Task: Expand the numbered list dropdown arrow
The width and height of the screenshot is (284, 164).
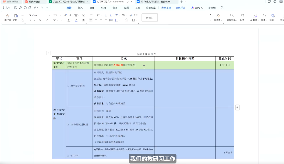Action: click(x=101, y=15)
